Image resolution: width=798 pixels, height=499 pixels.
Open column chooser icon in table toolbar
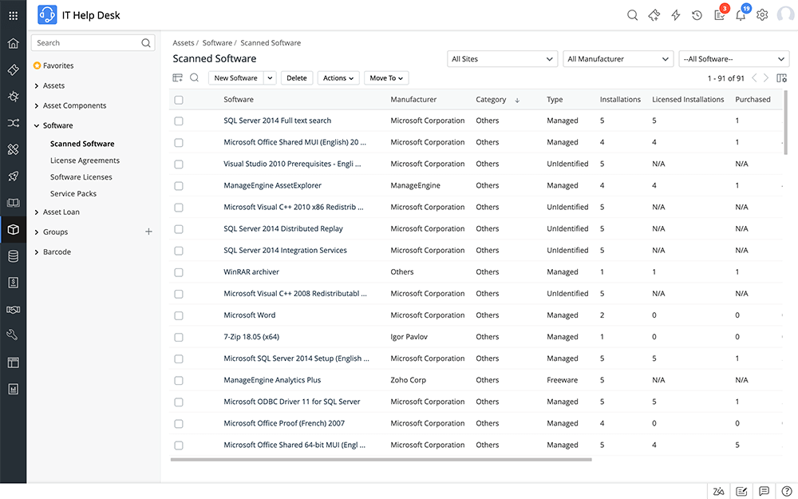177,77
